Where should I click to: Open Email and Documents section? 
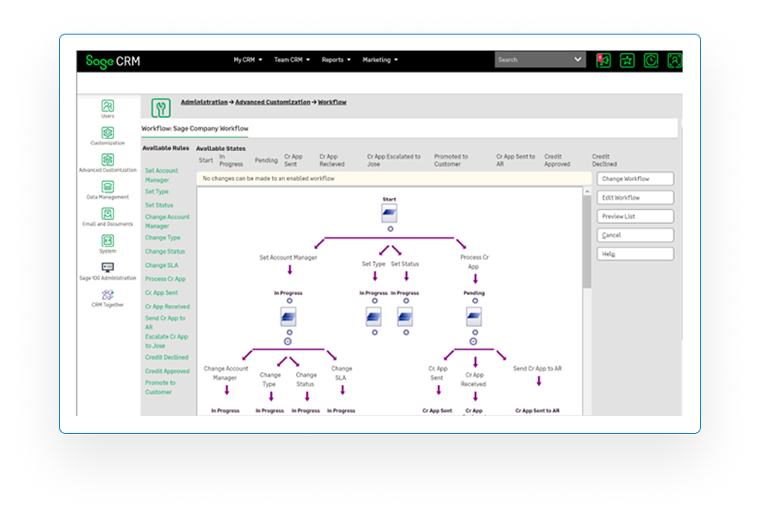108,214
